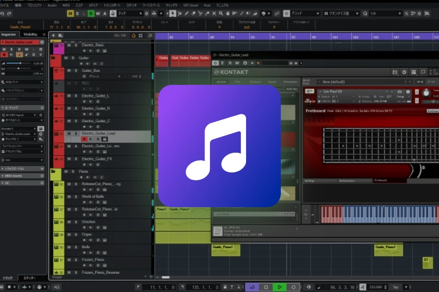439x292 pixels.
Task: Click the tempo 255.000 field
Action: coord(375,287)
